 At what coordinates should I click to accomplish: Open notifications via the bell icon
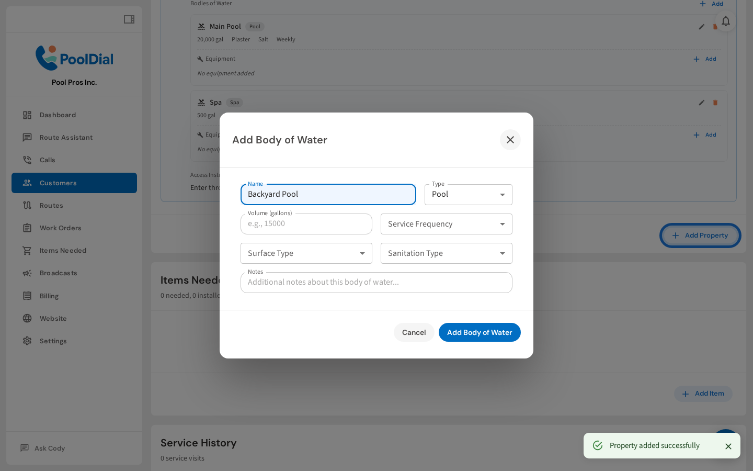(x=726, y=21)
